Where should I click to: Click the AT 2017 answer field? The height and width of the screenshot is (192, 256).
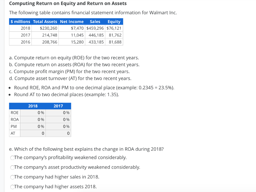point(58,133)
